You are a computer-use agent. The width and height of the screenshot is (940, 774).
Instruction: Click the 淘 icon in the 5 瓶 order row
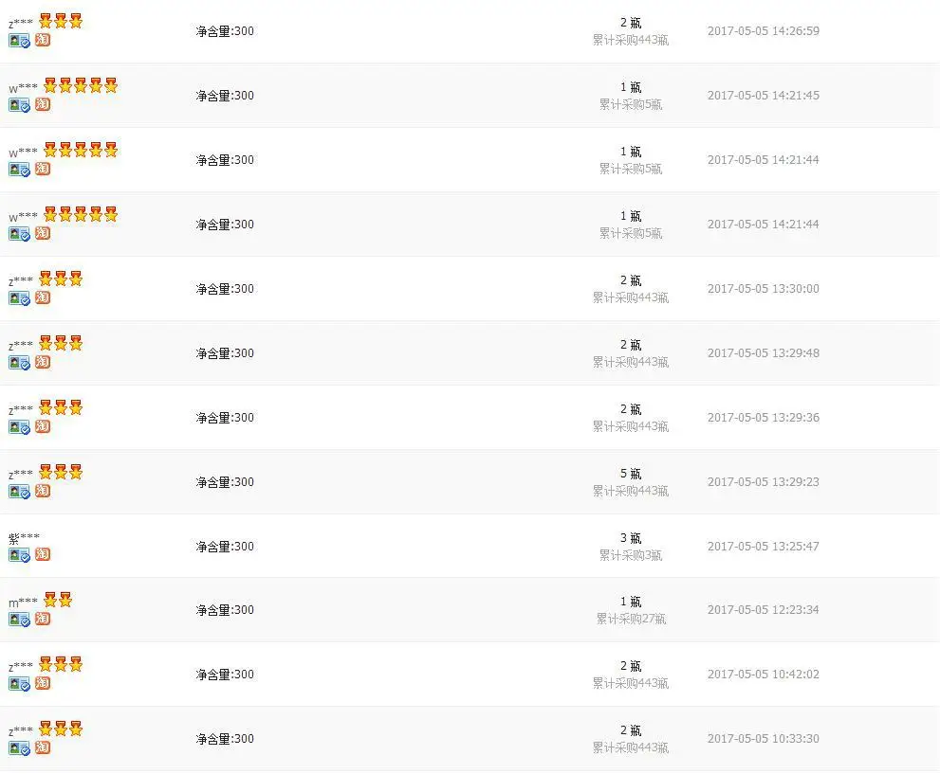click(x=43, y=491)
